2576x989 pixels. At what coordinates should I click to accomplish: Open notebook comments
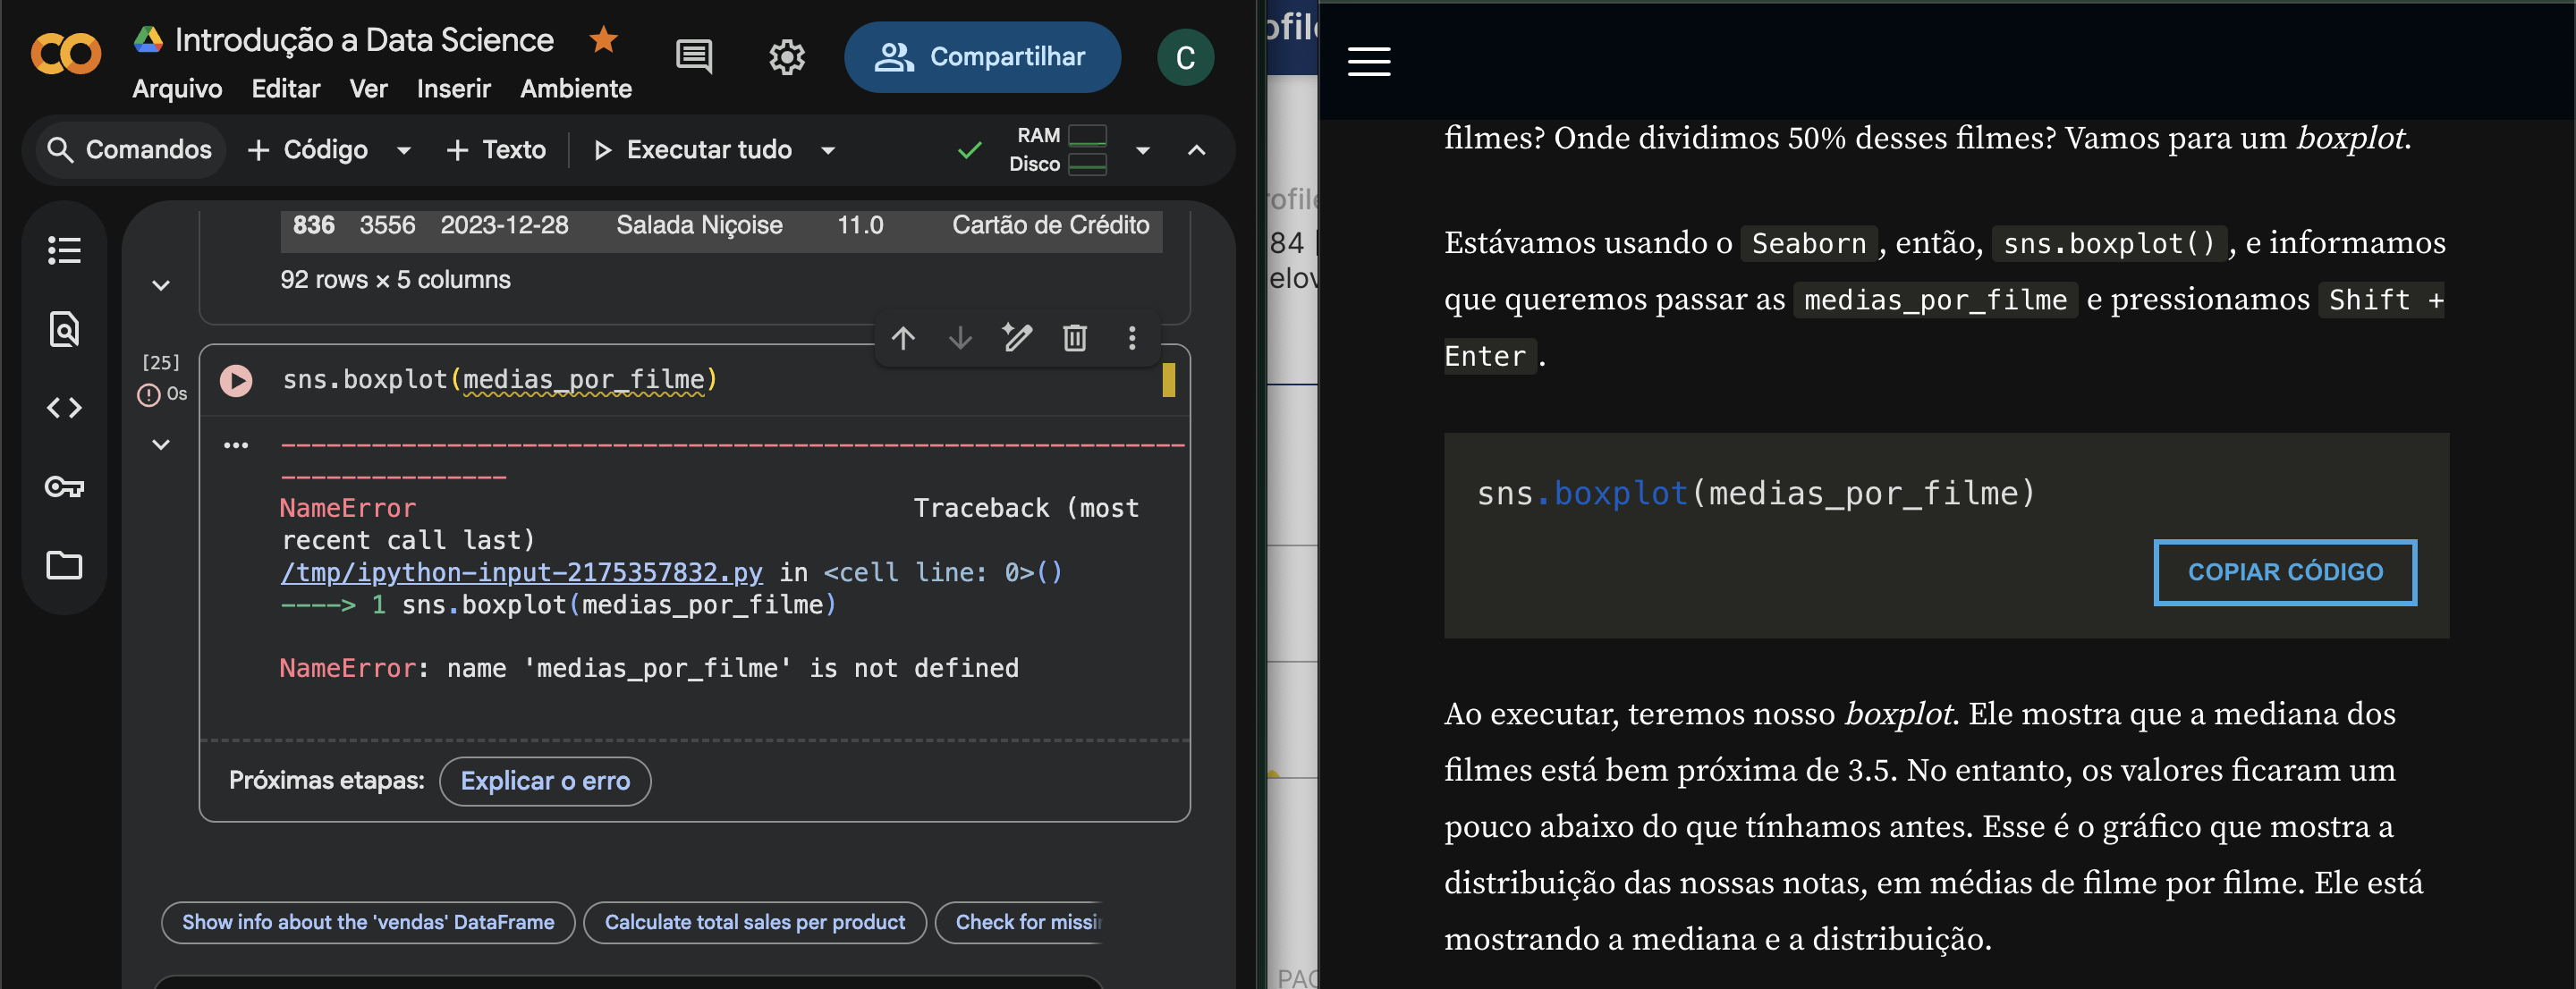[694, 57]
